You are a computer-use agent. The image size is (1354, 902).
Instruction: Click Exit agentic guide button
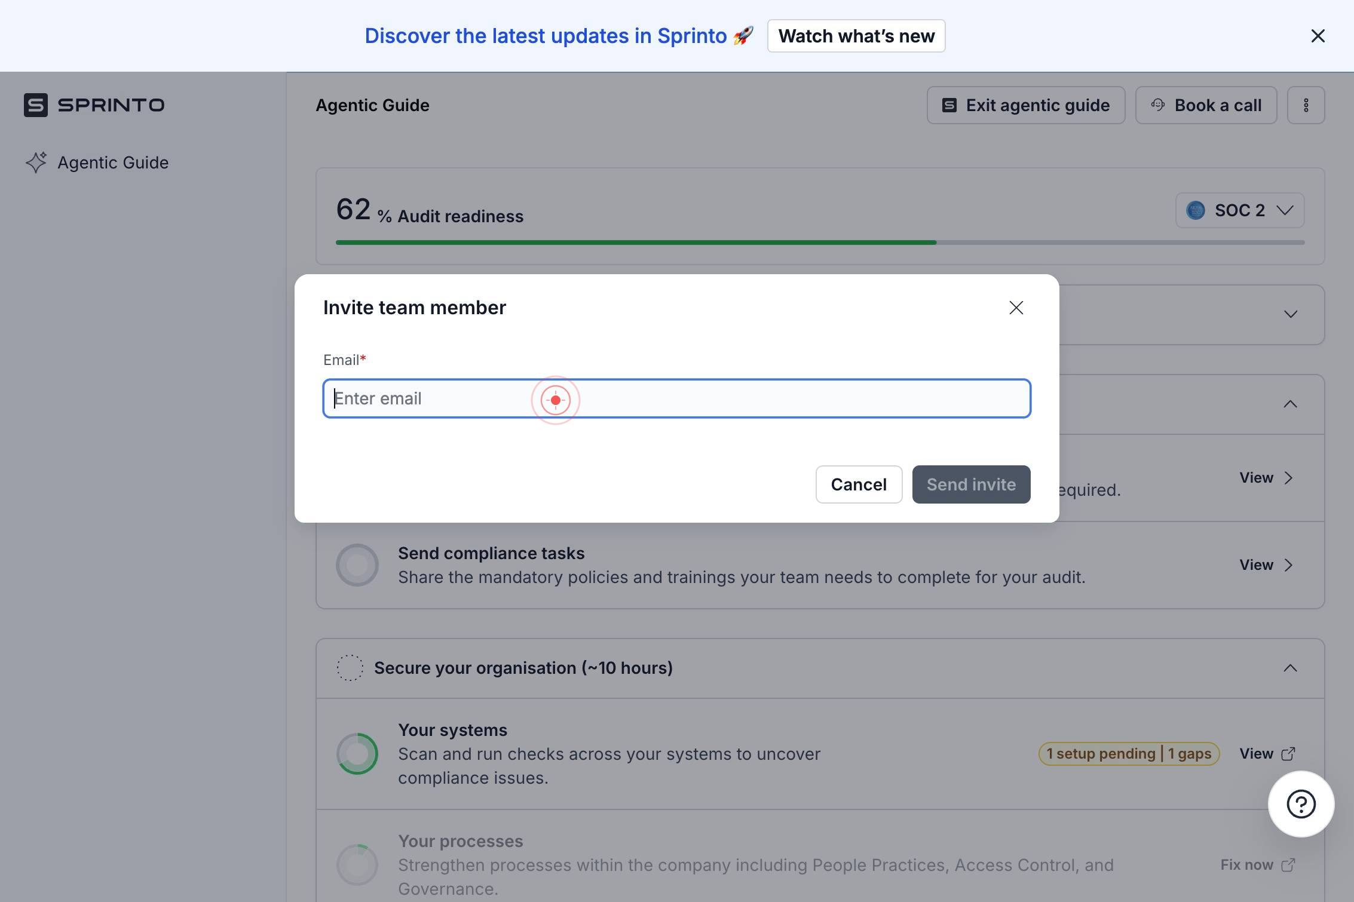point(1025,105)
